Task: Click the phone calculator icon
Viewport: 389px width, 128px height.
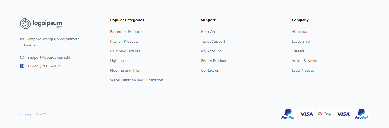Action: tap(22, 66)
